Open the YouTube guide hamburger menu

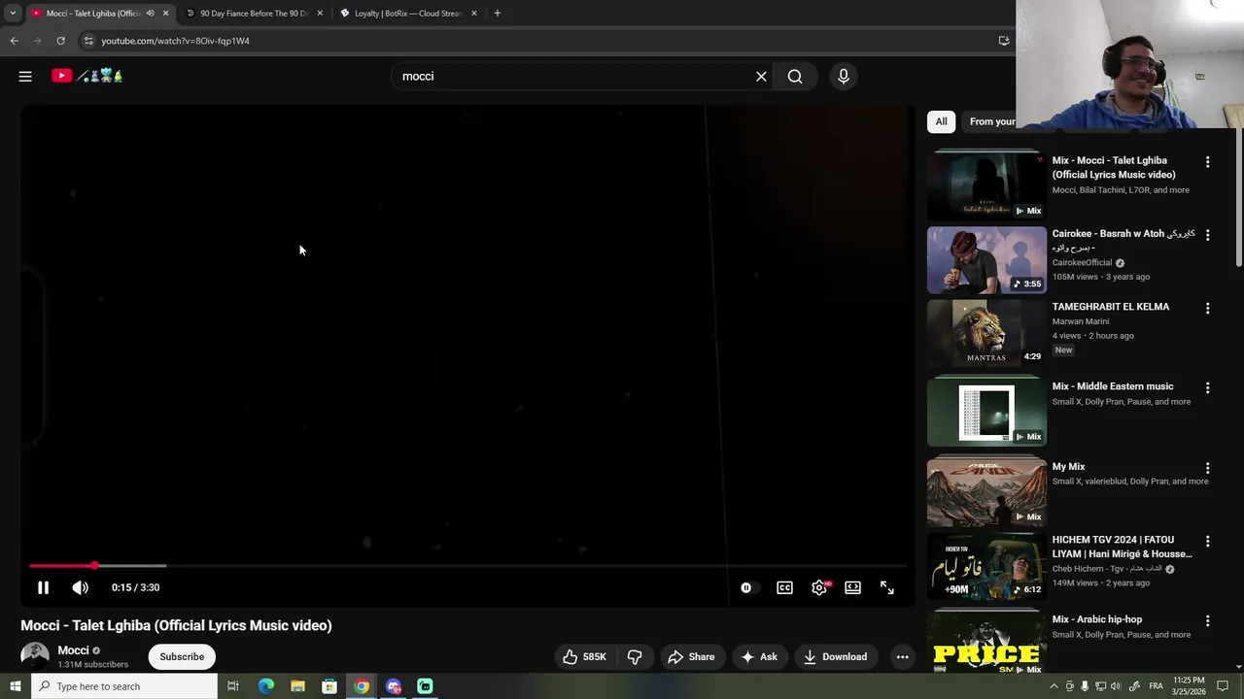coord(25,76)
